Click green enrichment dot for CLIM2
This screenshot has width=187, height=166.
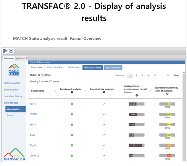[x=72, y=114]
